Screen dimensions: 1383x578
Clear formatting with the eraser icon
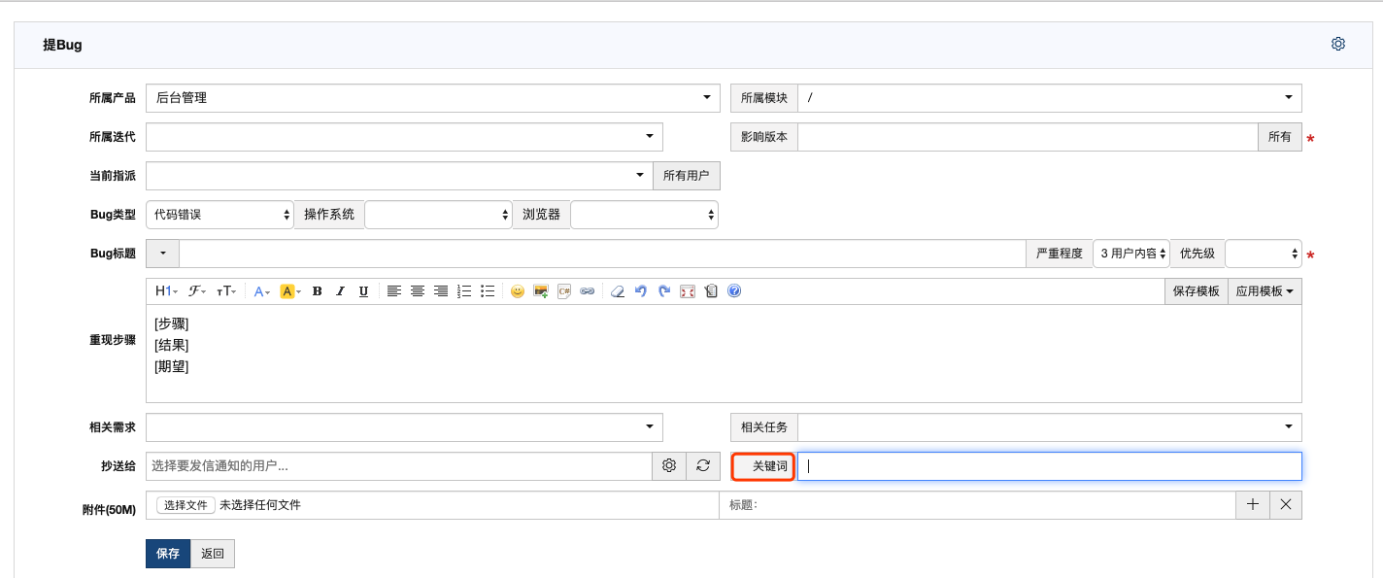click(x=617, y=291)
